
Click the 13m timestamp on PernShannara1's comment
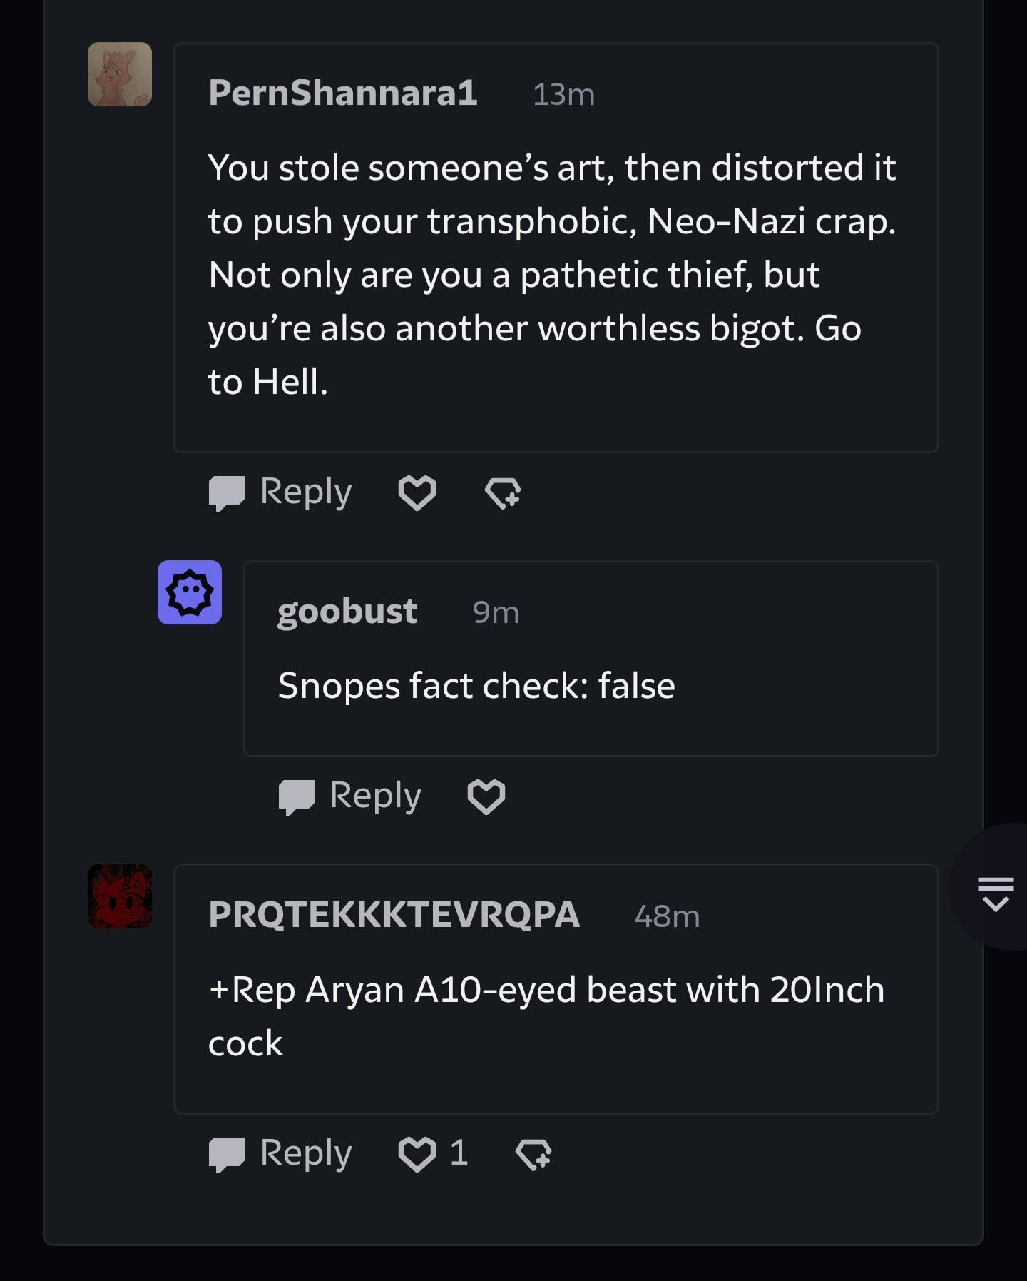[x=563, y=94]
